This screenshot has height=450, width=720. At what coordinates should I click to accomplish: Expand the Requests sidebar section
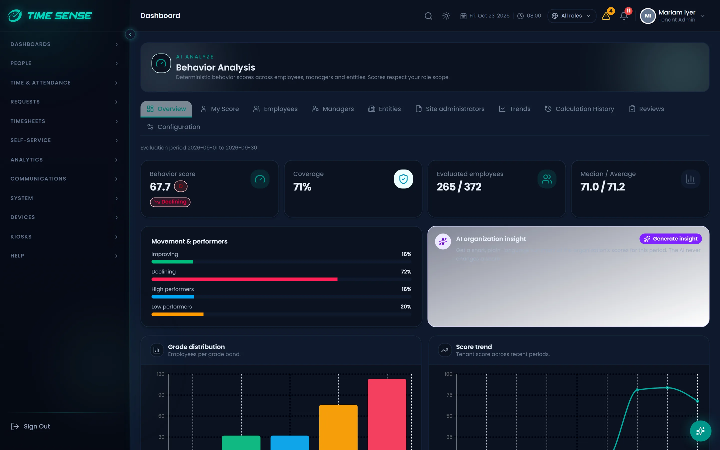point(64,102)
